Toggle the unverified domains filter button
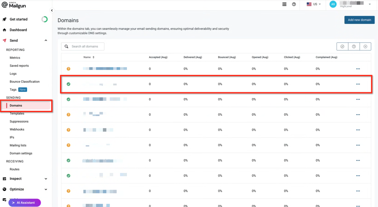This screenshot has width=378, height=207. (x=354, y=46)
